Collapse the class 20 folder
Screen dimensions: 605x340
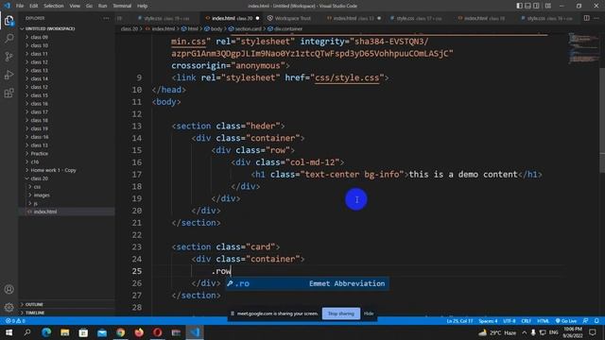[x=39, y=178]
